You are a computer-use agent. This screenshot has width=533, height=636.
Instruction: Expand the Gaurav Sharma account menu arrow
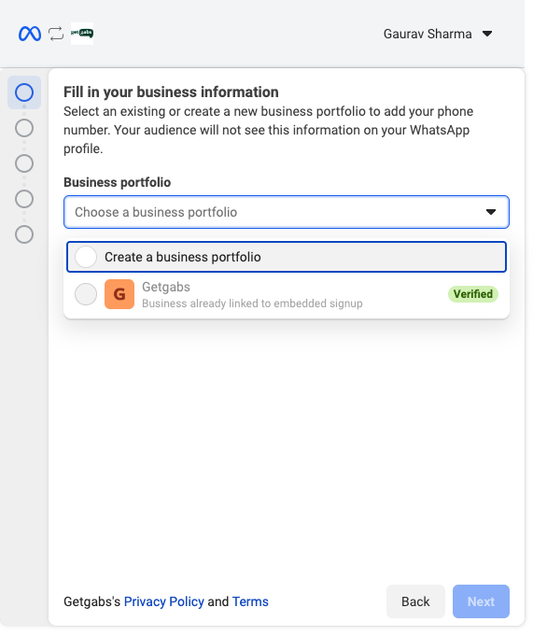[x=487, y=34]
